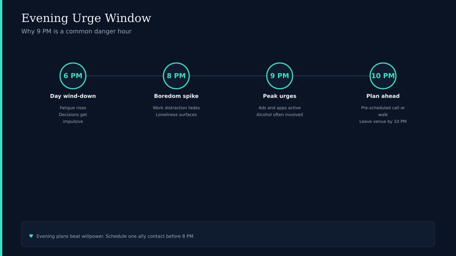Click the text 'Leave venue by 10 PM'
The height and width of the screenshot is (256, 456).
pyautogui.click(x=383, y=121)
